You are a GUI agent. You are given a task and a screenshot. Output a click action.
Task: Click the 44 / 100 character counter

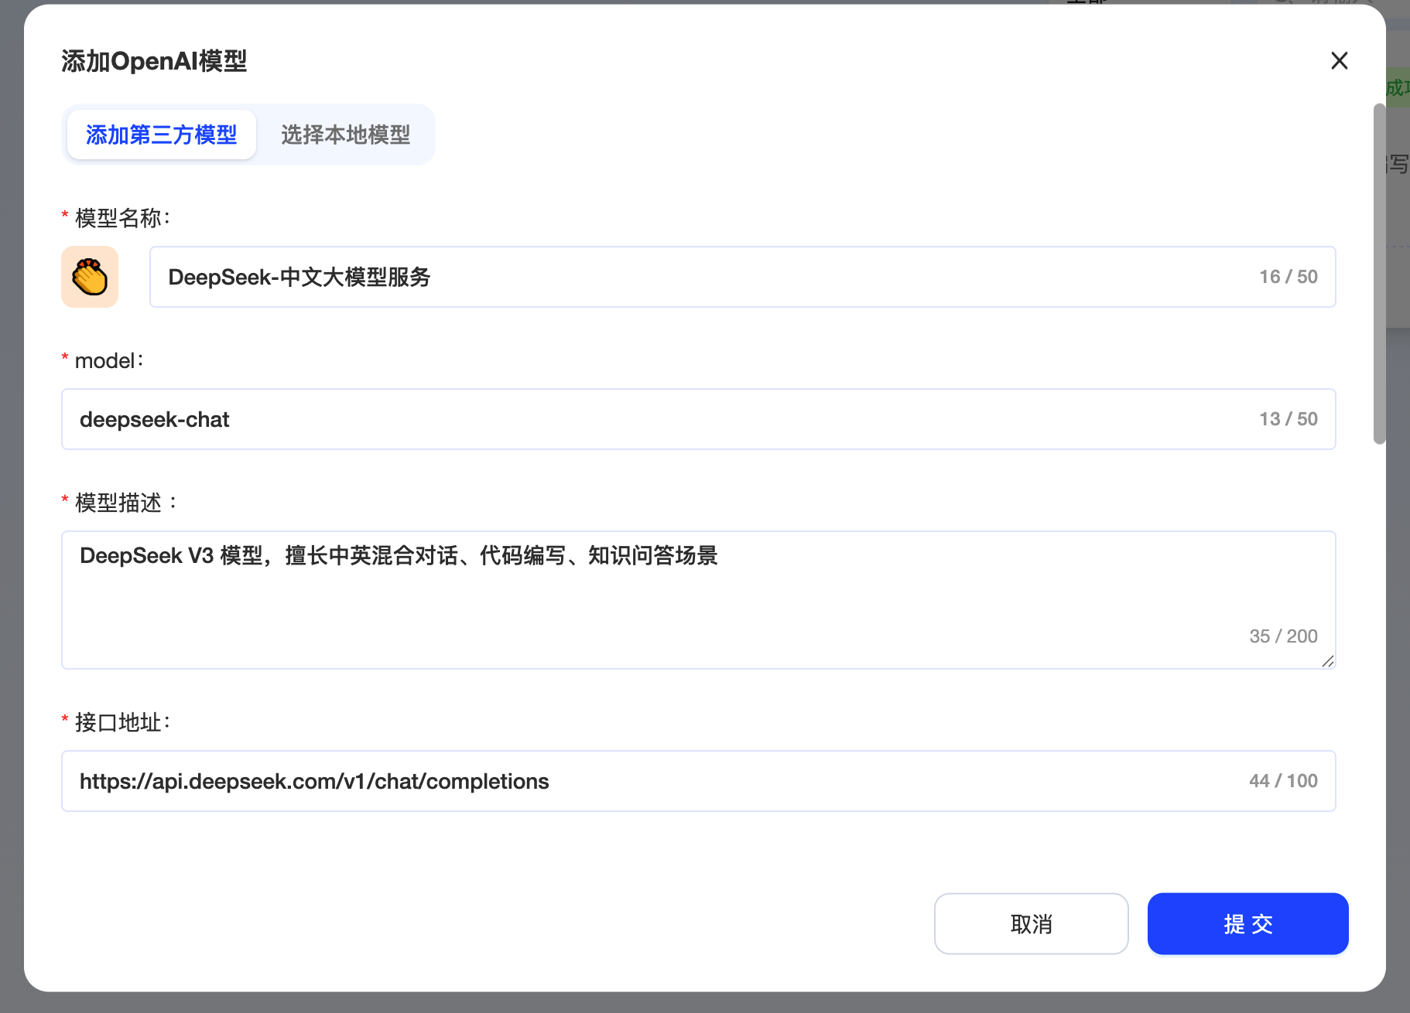point(1283,781)
